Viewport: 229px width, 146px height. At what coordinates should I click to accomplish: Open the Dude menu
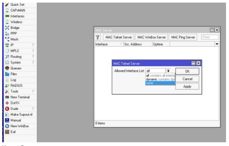[20, 109]
